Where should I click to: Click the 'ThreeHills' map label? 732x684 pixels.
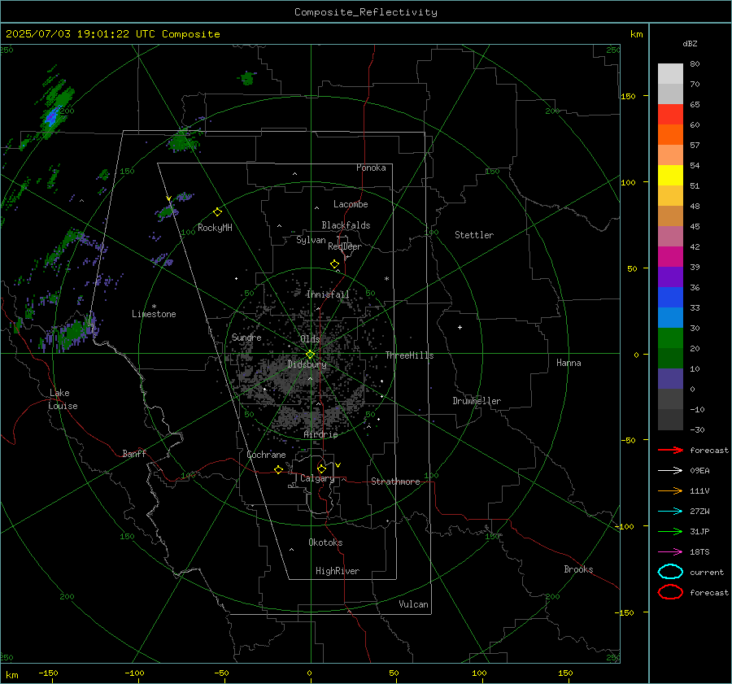tap(409, 355)
